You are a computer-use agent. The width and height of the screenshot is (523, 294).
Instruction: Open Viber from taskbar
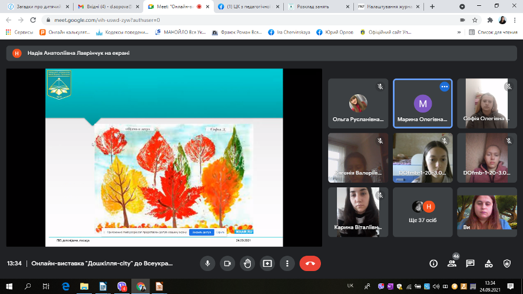[122, 286]
